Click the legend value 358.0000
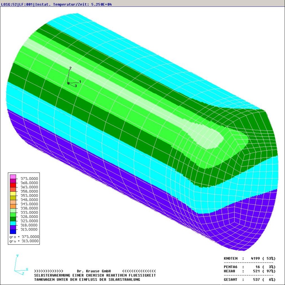 pyautogui.click(x=29, y=191)
